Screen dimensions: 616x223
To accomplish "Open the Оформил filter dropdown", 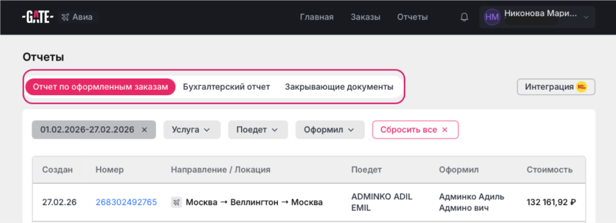I will [329, 130].
